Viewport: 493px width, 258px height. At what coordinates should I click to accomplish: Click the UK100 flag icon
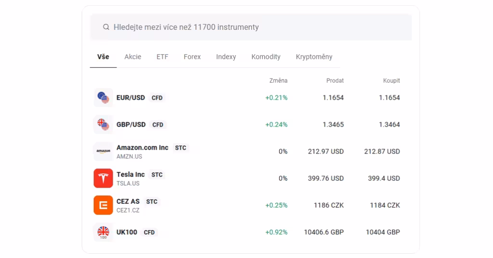click(x=103, y=232)
